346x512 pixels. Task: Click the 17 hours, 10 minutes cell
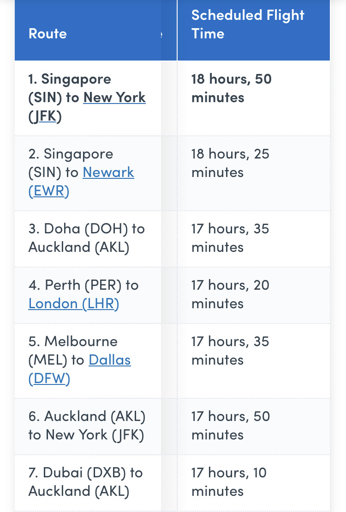click(254, 483)
